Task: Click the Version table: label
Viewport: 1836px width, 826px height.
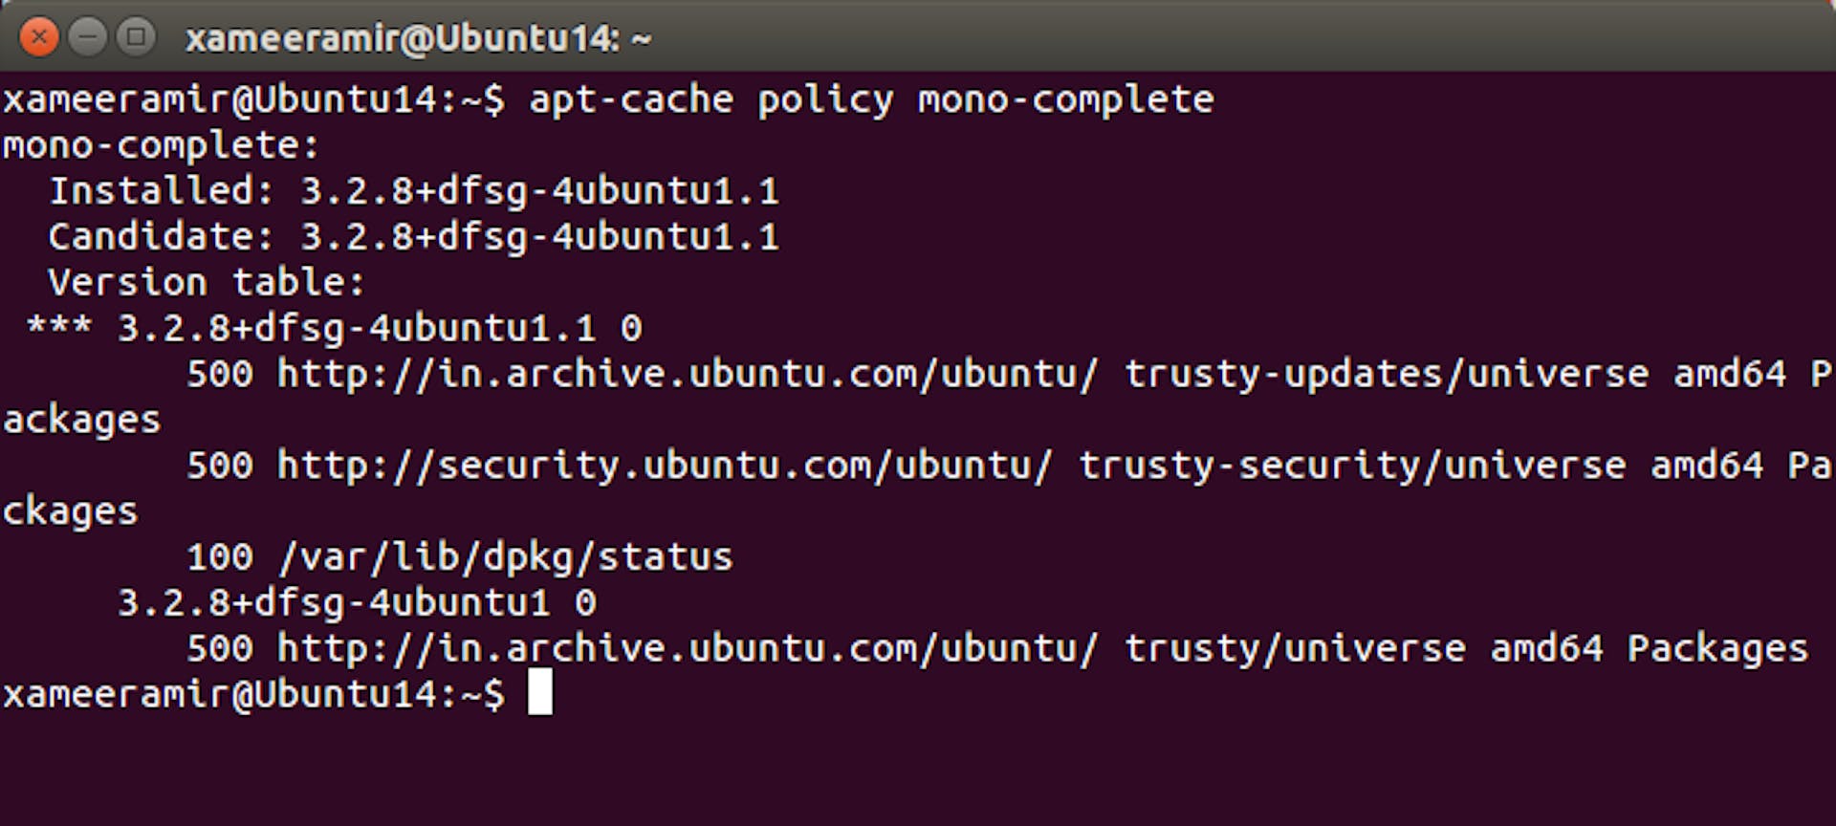Action: pyautogui.click(x=207, y=283)
